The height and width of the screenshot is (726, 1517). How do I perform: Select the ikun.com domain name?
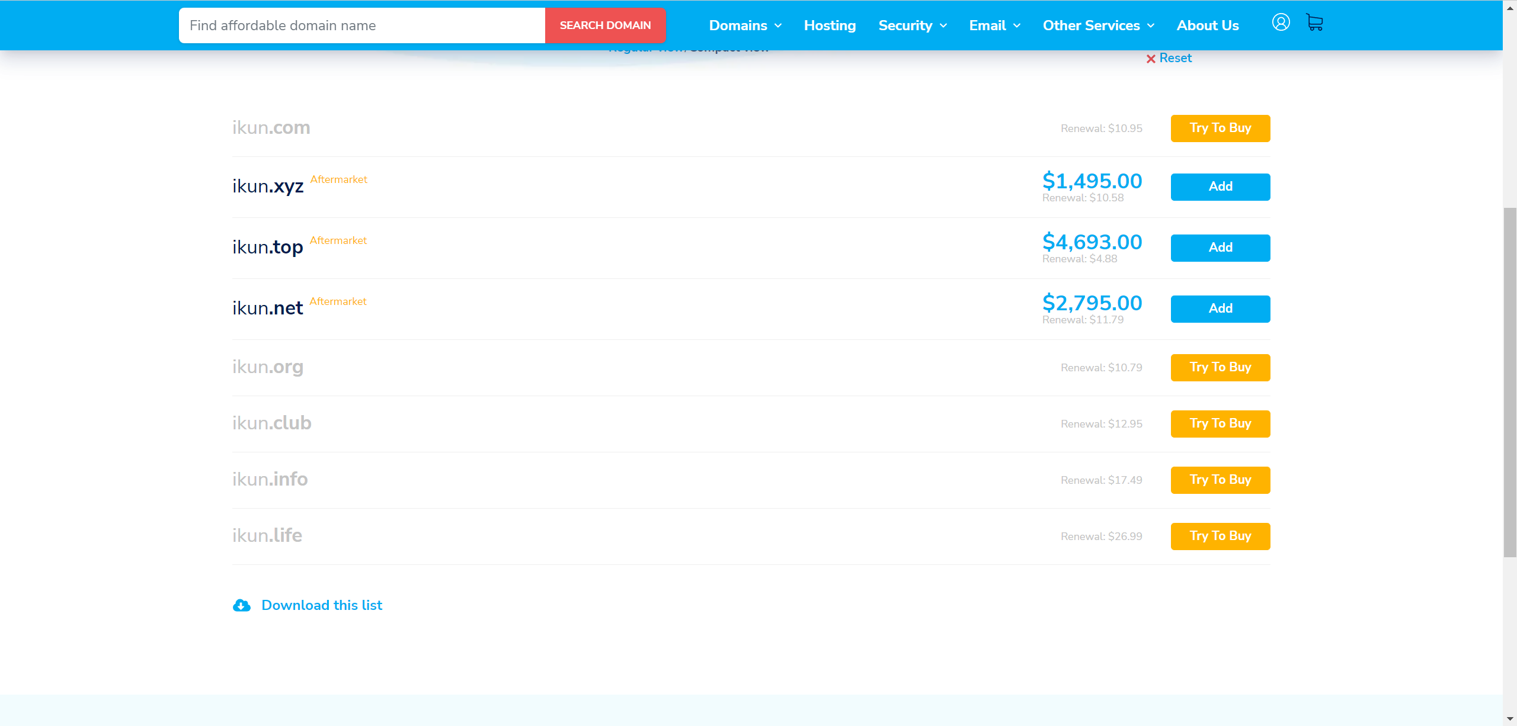pyautogui.click(x=271, y=127)
